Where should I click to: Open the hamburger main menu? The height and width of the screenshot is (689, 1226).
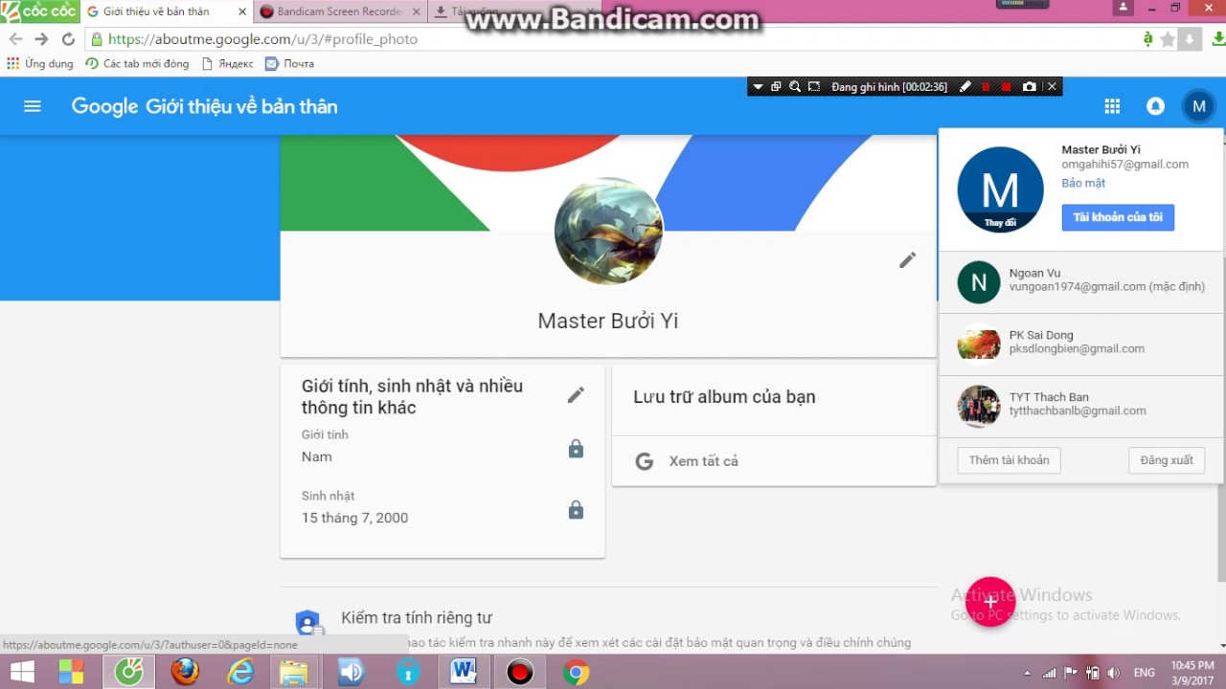(33, 106)
